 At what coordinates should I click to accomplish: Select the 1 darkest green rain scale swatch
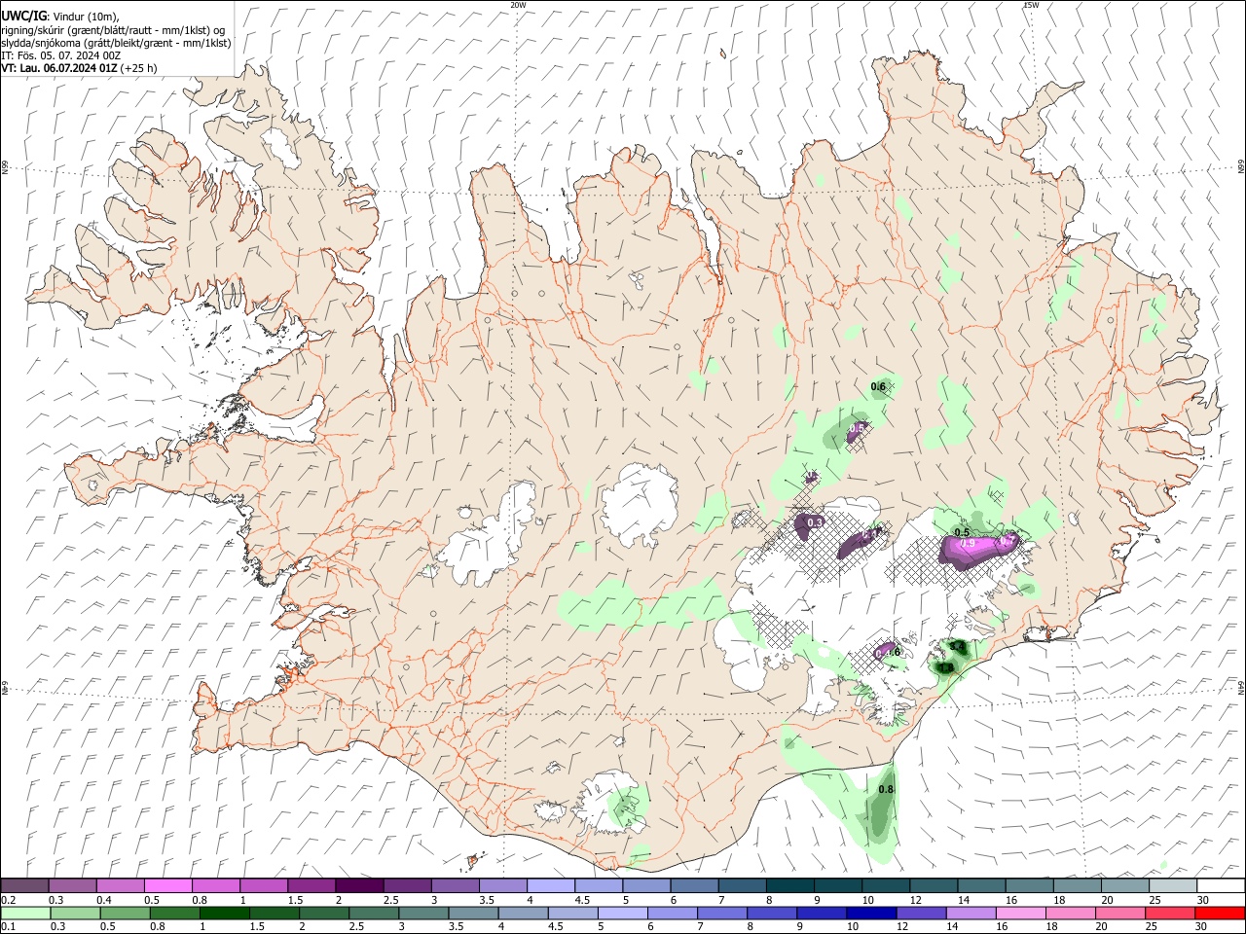tap(224, 913)
